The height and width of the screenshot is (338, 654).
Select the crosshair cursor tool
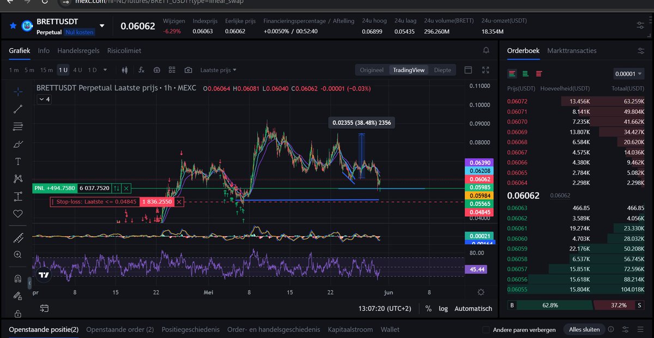click(18, 91)
